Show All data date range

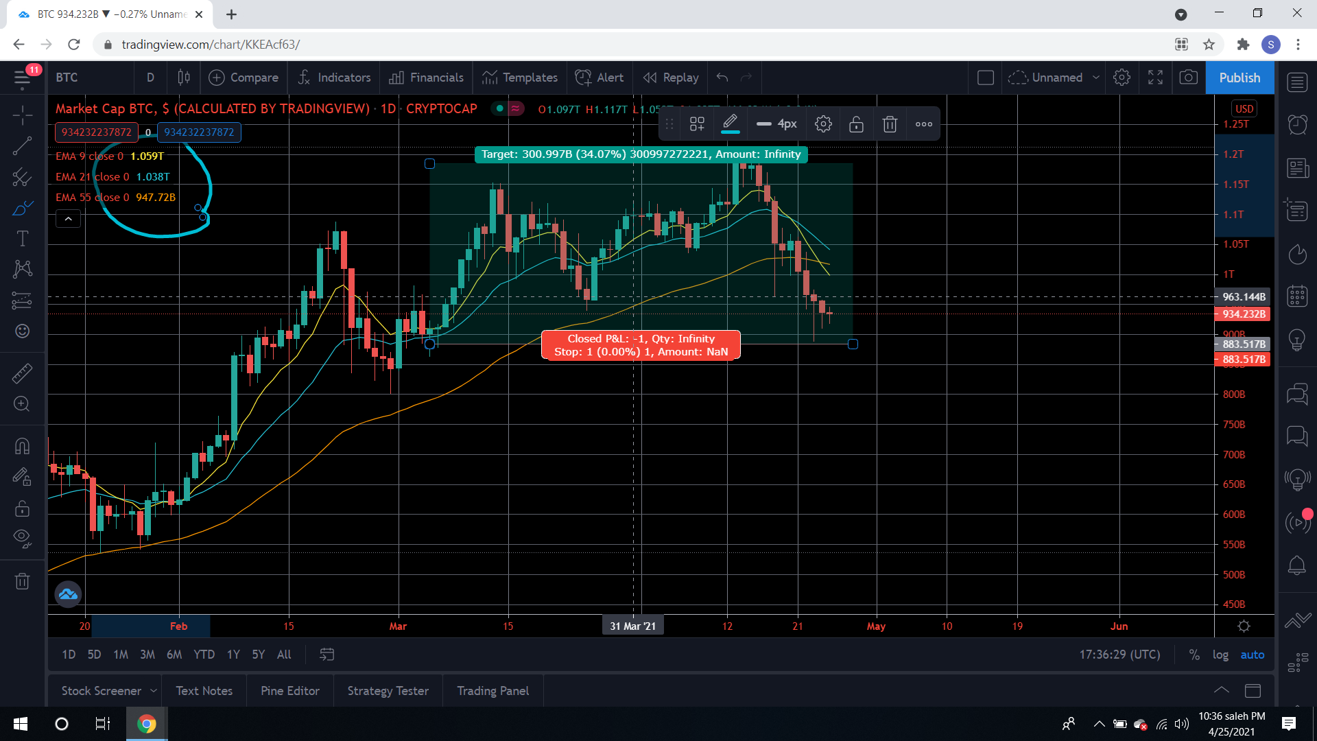pyautogui.click(x=284, y=655)
